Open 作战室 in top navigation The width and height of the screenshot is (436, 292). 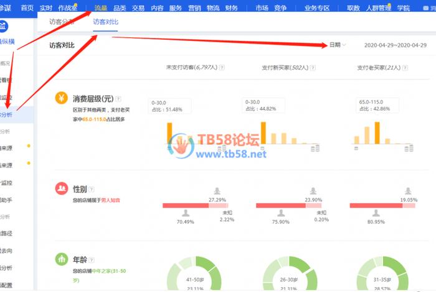click(67, 7)
